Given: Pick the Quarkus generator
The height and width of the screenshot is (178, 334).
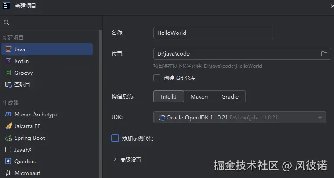Looking at the screenshot, I should 47,161.
